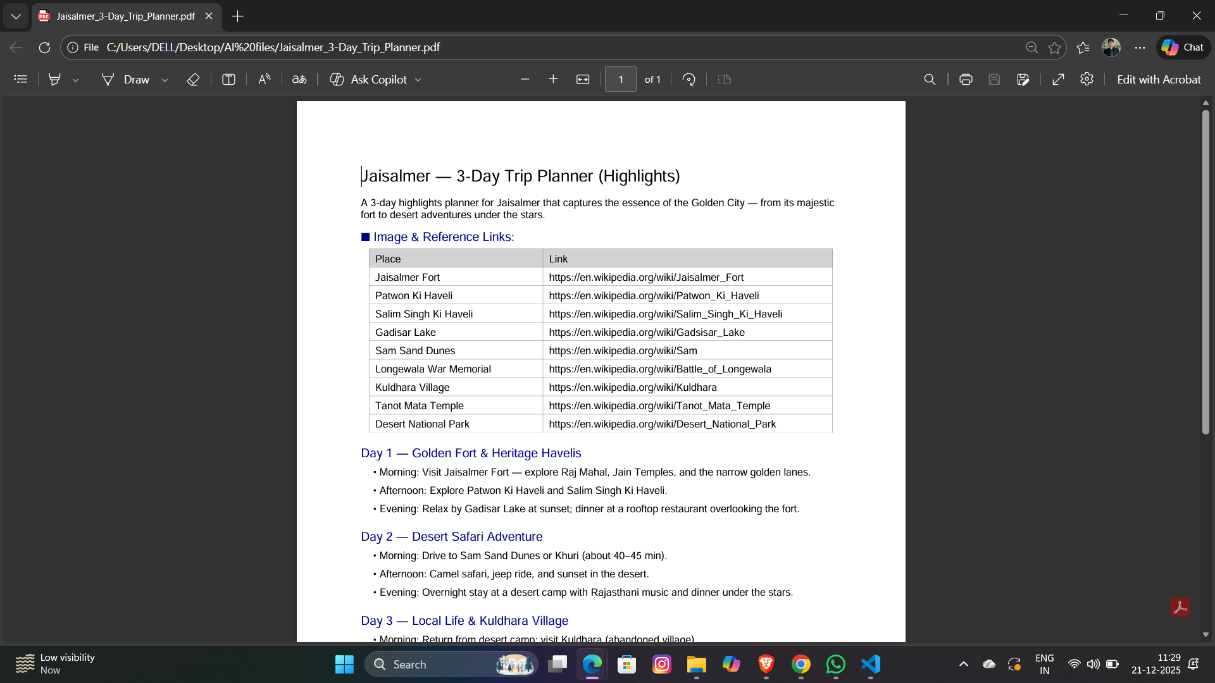Select the Highlight tool
Screen dimensions: 1215x683
tap(55, 79)
